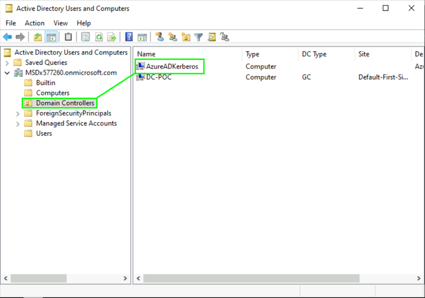Open Help via blue question mark icon
The height and width of the screenshot is (298, 425).
(x=129, y=37)
